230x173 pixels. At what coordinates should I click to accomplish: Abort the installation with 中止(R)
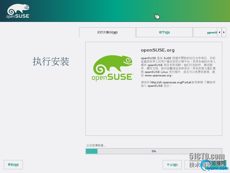click(x=172, y=165)
